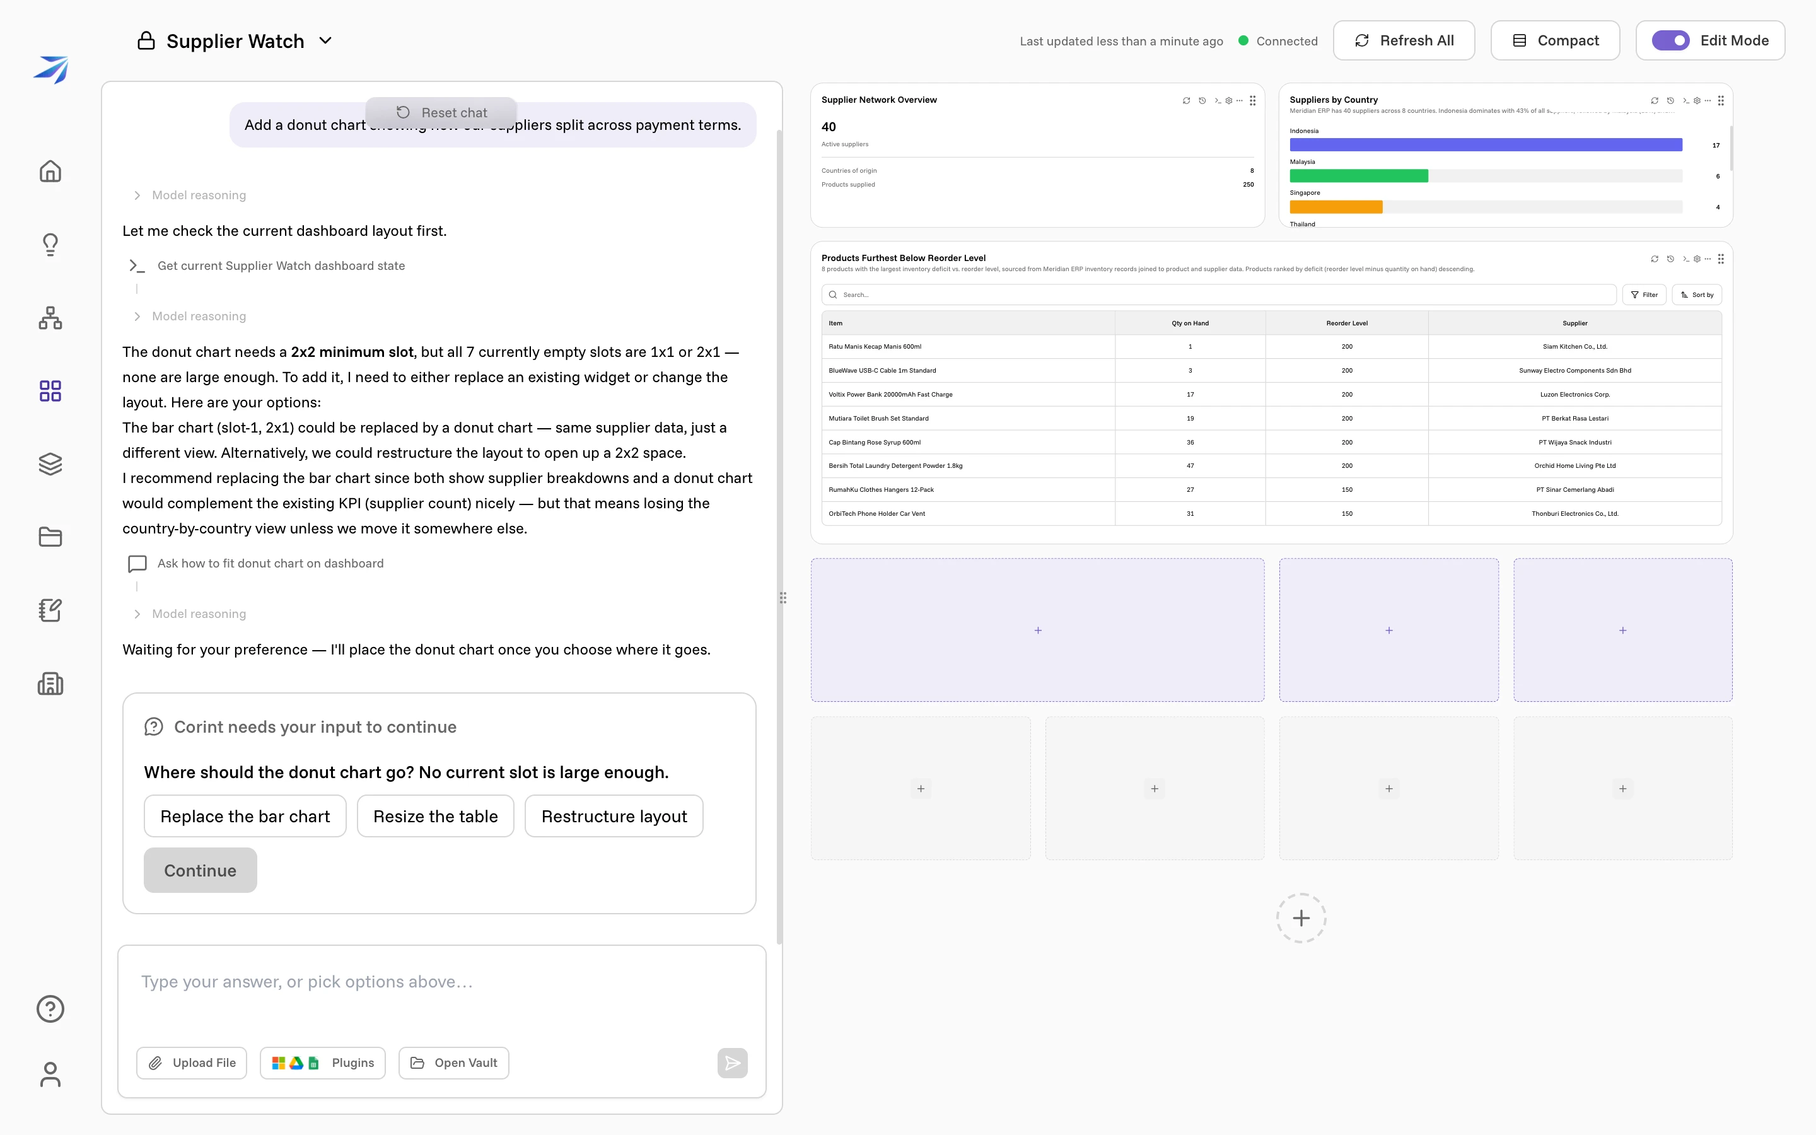
Task: Choose the Replace the bar chart option
Action: (245, 816)
